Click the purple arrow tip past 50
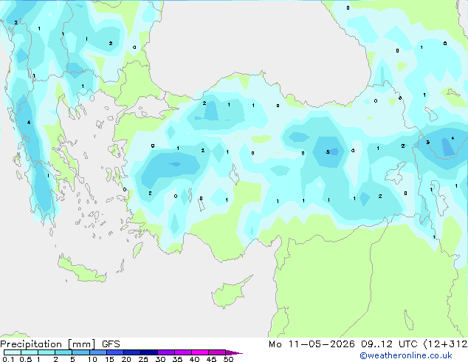This screenshot has height=362, width=468. [x=234, y=352]
